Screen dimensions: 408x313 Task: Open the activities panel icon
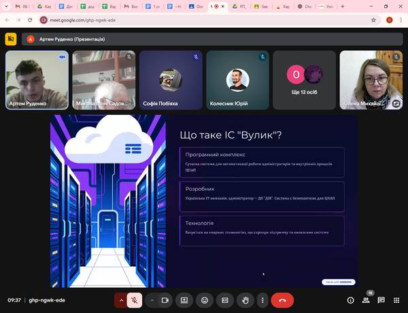pyautogui.click(x=396, y=299)
